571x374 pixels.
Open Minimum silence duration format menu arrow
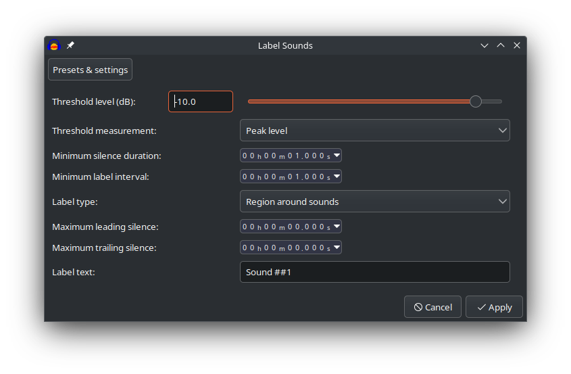(337, 156)
